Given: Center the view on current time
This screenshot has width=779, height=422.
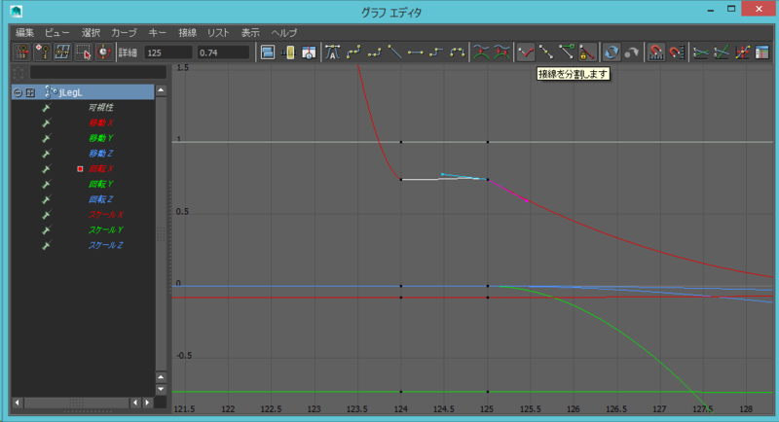Looking at the screenshot, I should click(x=309, y=53).
